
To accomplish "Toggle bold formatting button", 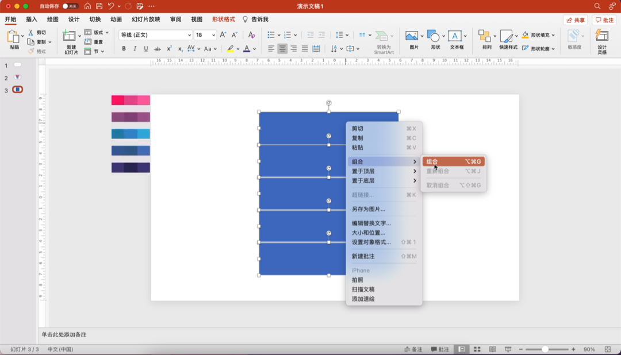I will (x=124, y=49).
